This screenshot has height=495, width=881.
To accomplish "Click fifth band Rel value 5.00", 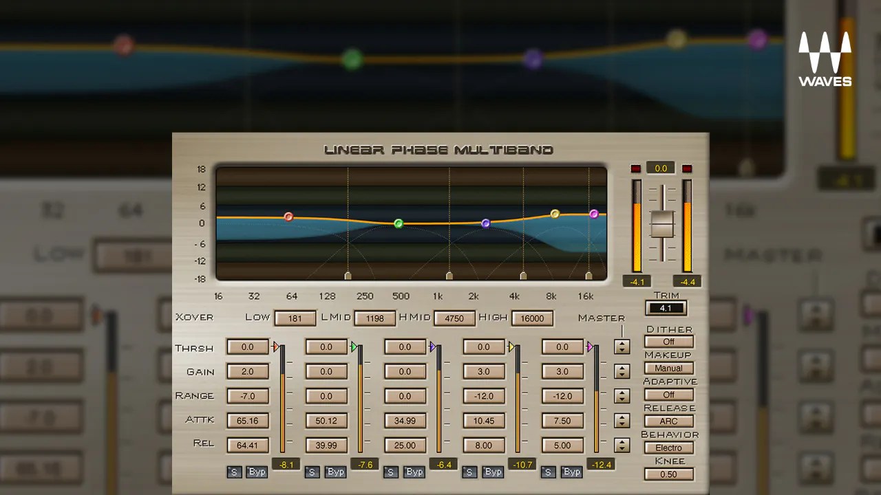I will (562, 445).
